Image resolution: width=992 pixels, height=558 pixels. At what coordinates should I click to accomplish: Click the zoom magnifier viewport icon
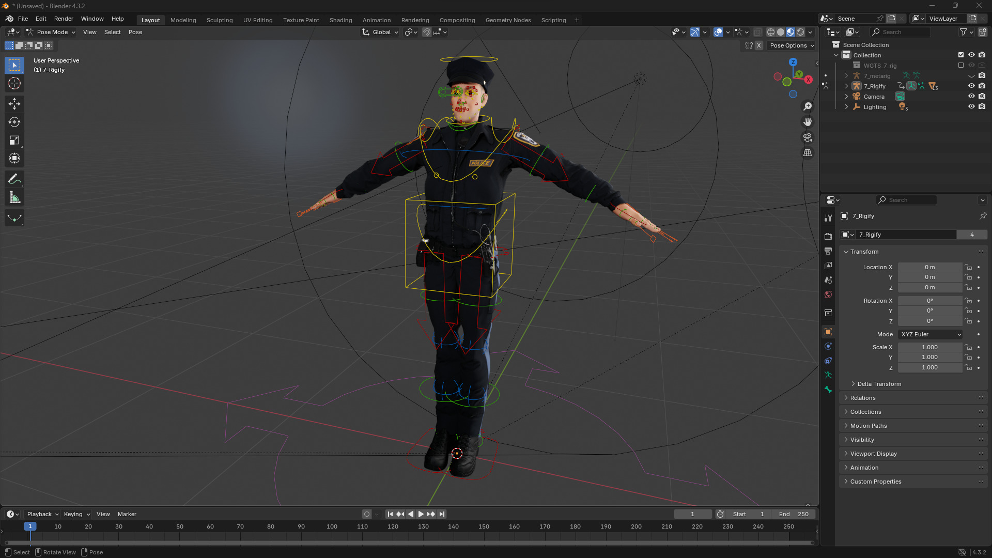click(x=808, y=106)
